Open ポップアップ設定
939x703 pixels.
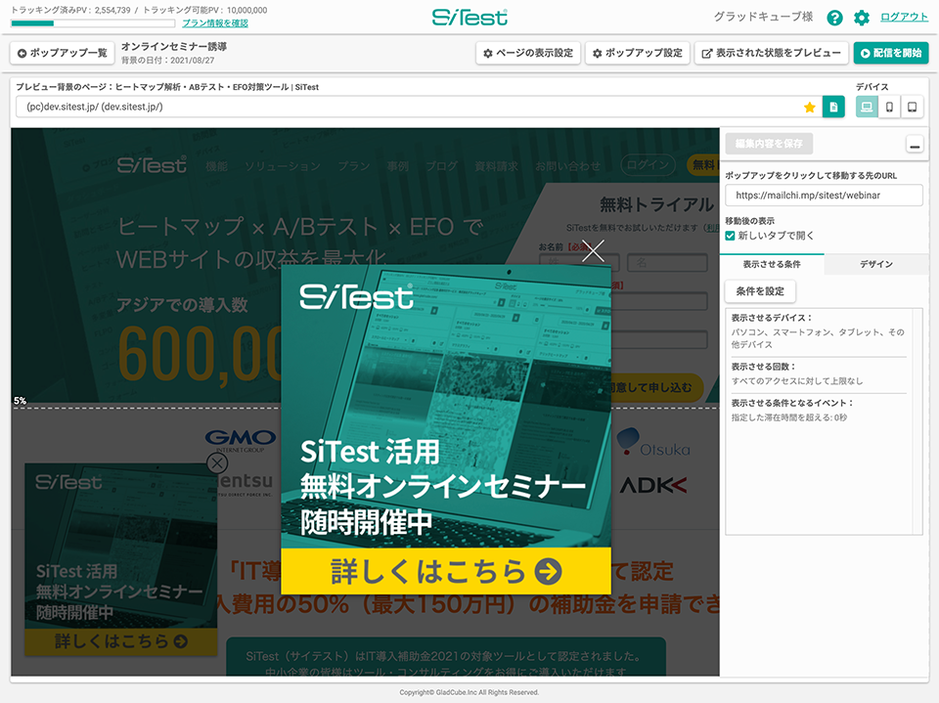point(638,54)
